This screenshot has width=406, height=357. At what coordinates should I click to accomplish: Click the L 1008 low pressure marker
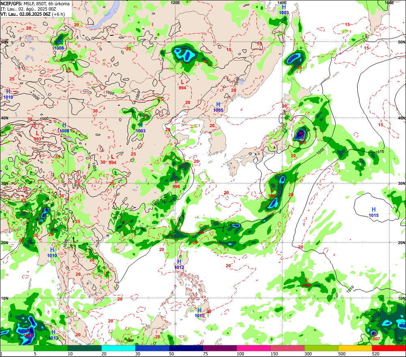coord(307,282)
